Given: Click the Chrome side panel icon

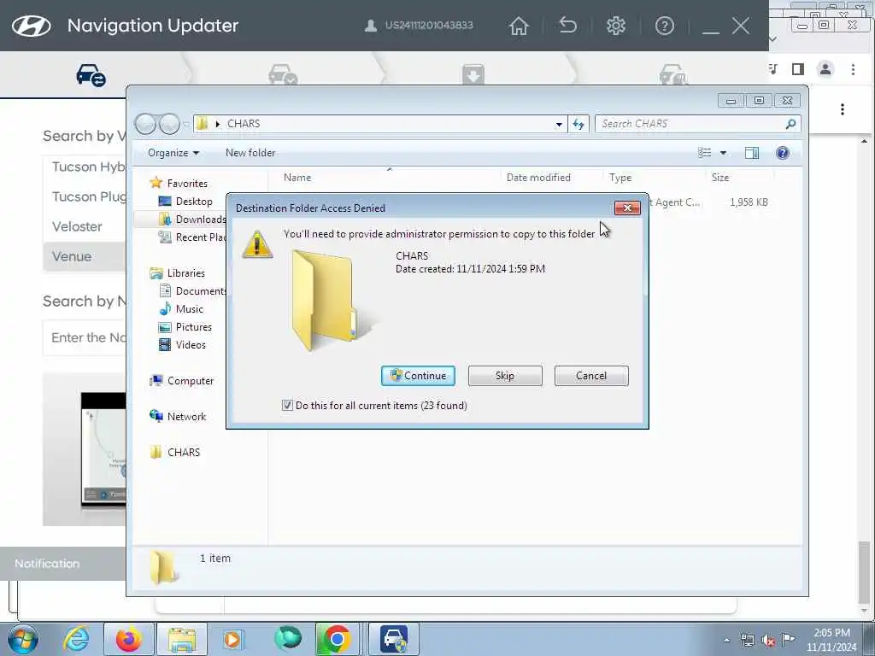Looking at the screenshot, I should (x=798, y=69).
